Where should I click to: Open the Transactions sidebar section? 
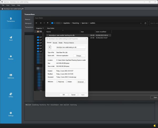[x=11, y=20]
